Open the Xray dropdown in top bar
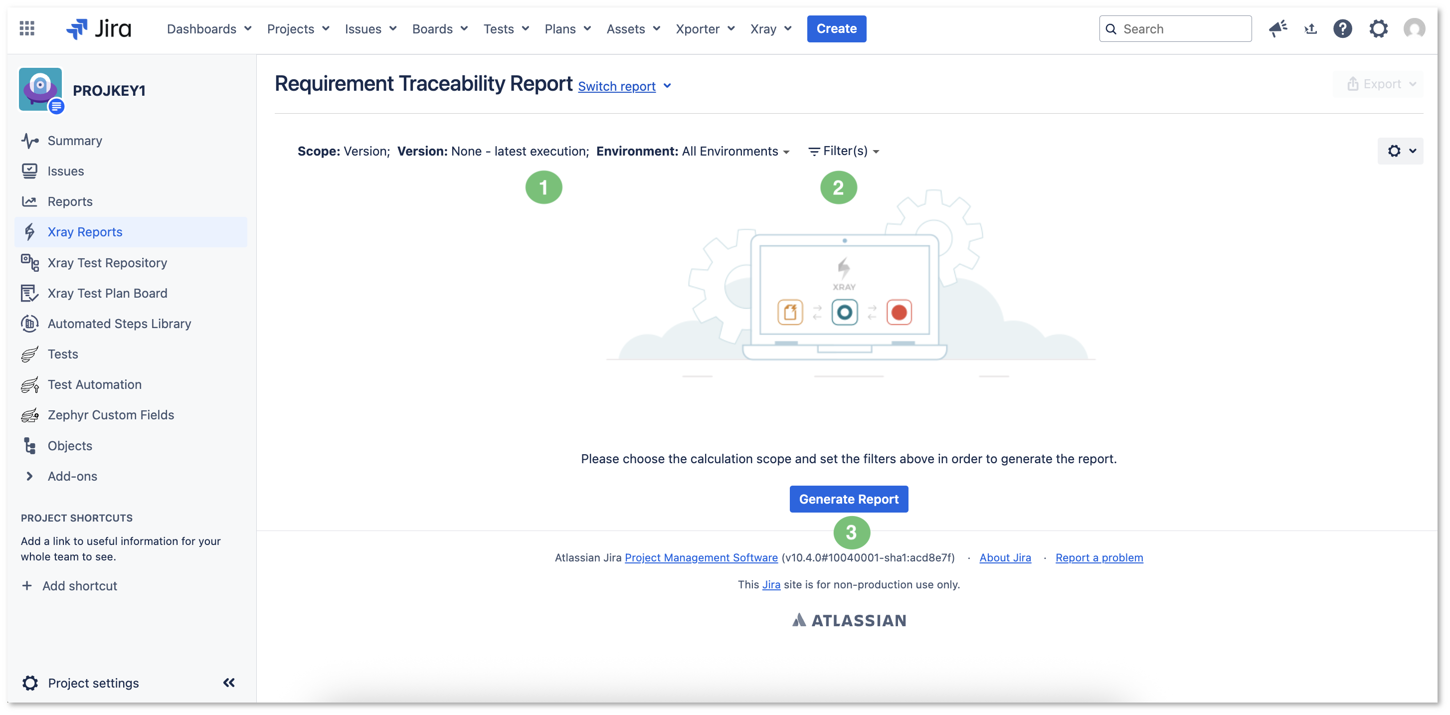 [770, 29]
